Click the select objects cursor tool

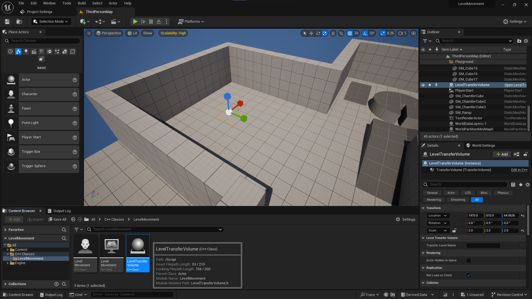click(x=305, y=33)
